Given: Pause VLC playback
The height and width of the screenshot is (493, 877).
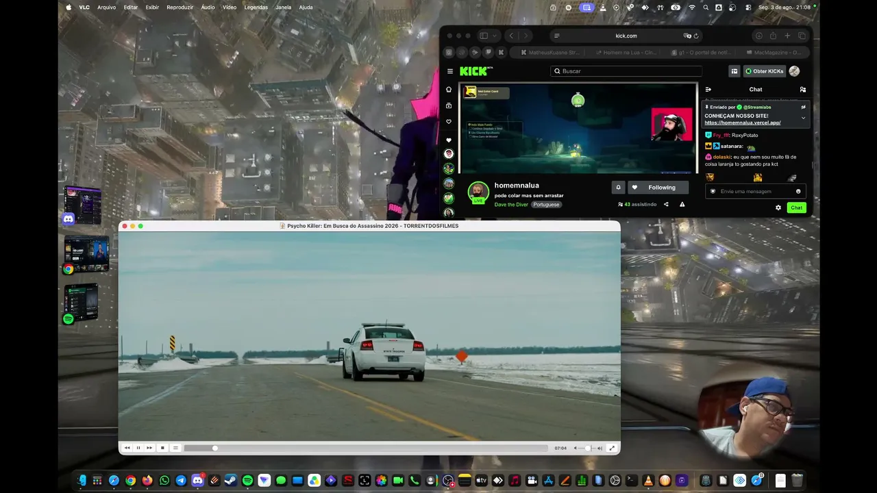Looking at the screenshot, I should click(138, 448).
